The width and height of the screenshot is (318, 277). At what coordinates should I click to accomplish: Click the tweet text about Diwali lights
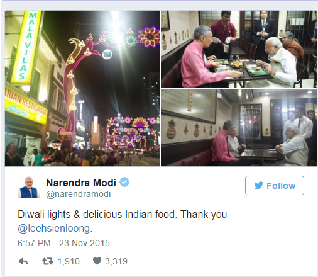pos(123,222)
